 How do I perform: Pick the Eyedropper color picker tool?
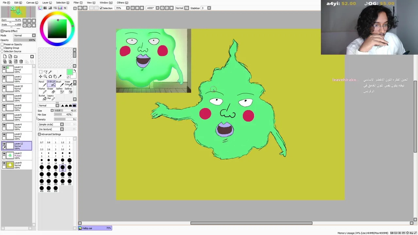tap(60, 77)
